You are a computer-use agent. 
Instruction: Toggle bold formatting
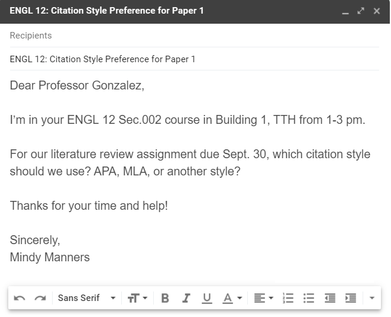click(x=165, y=298)
